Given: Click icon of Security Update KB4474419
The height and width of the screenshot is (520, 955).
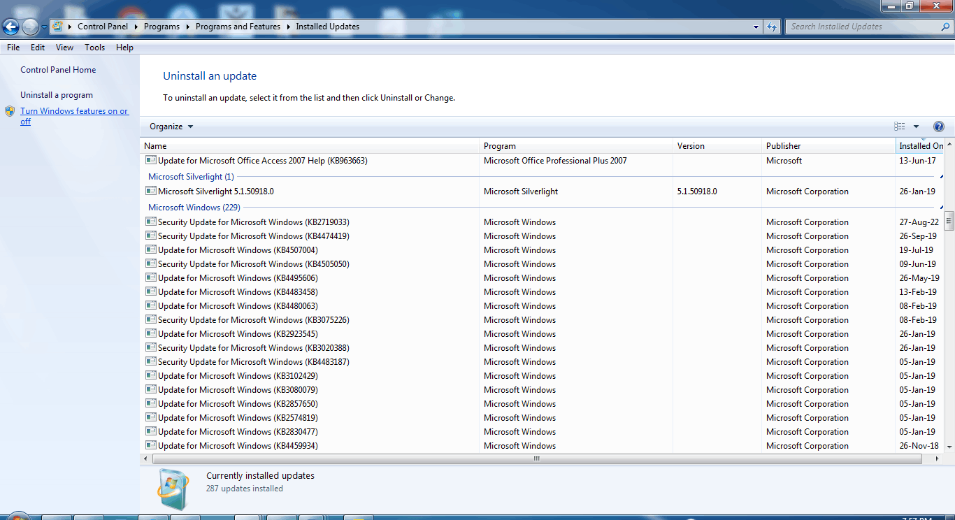Looking at the screenshot, I should pyautogui.click(x=150, y=236).
